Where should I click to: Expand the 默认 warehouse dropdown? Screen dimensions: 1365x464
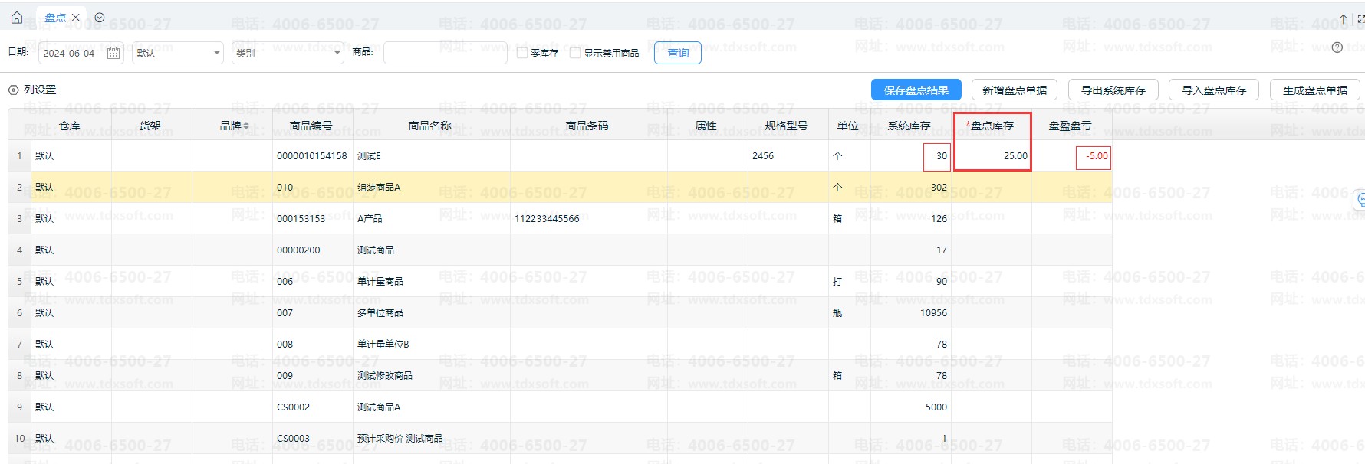pyautogui.click(x=178, y=53)
